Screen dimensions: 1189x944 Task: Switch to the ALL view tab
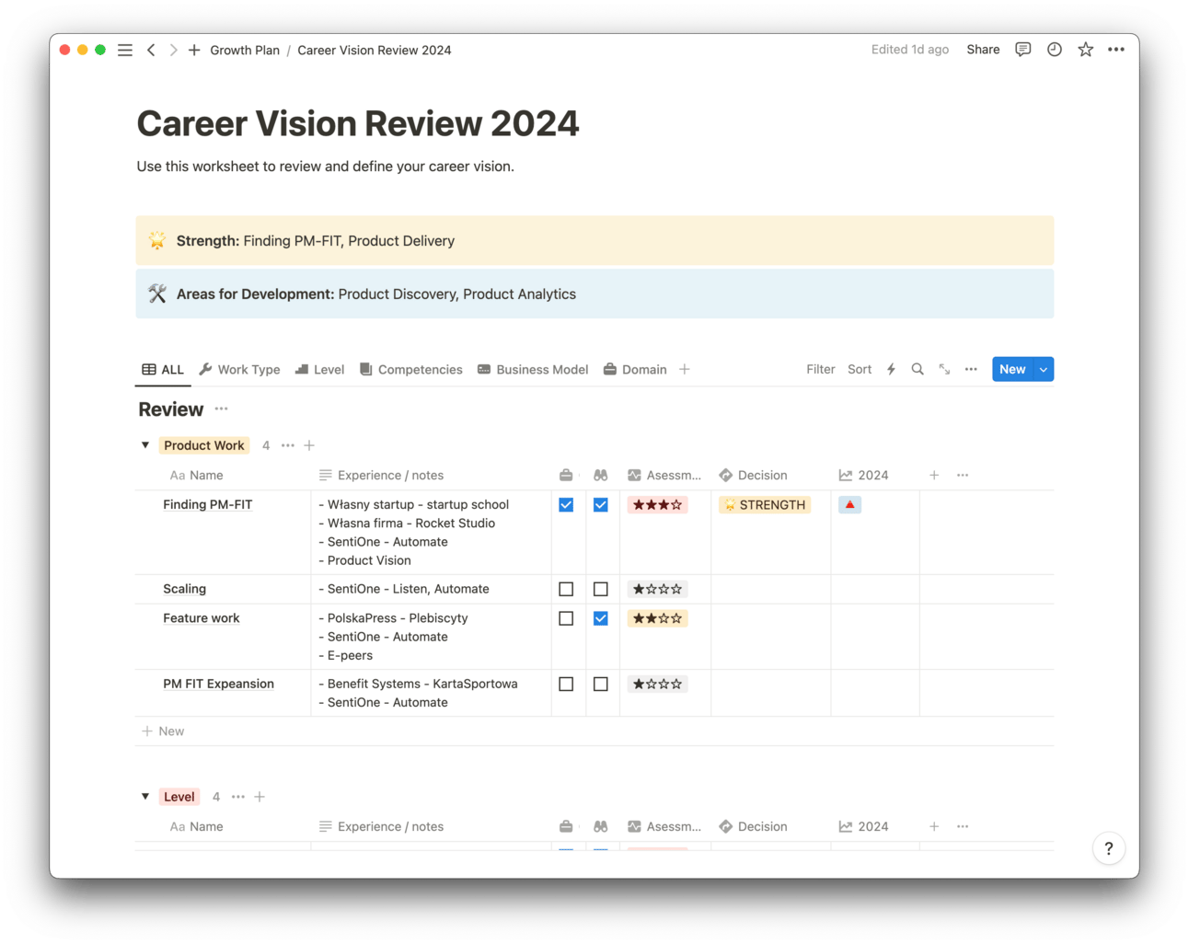click(163, 369)
